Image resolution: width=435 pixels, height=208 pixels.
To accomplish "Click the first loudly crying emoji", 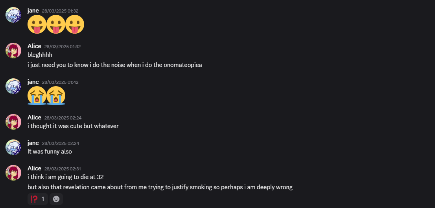I will 37,96.
